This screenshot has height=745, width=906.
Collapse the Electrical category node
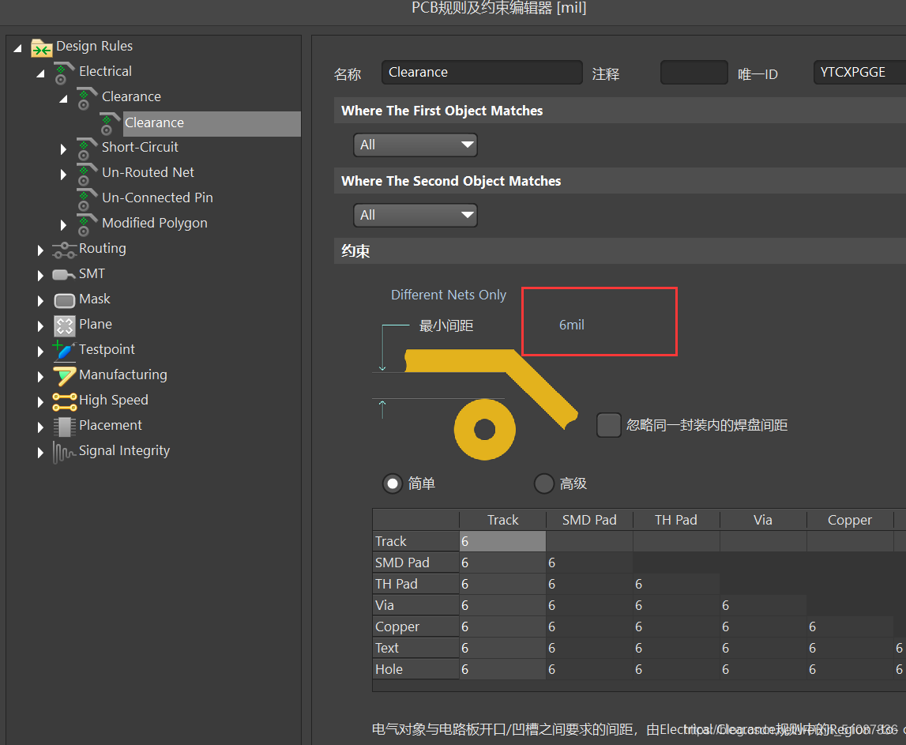pyautogui.click(x=41, y=73)
